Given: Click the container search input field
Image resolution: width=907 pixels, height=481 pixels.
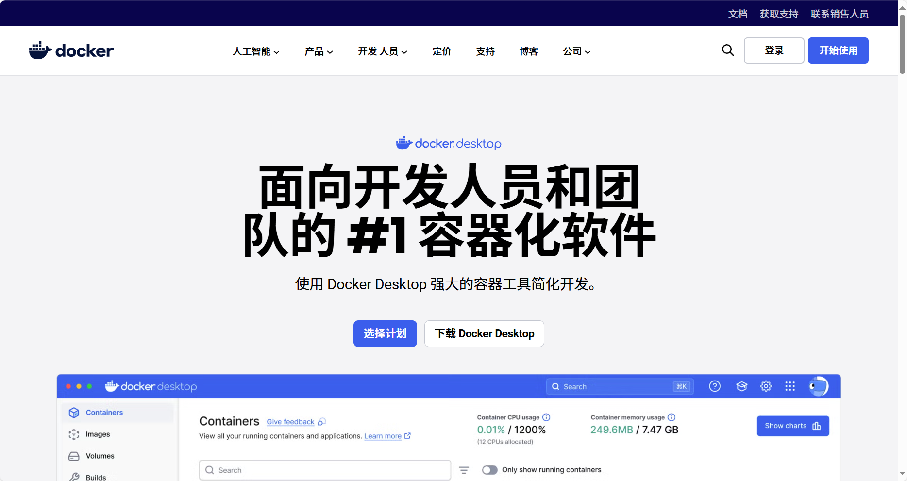Looking at the screenshot, I should (x=324, y=470).
